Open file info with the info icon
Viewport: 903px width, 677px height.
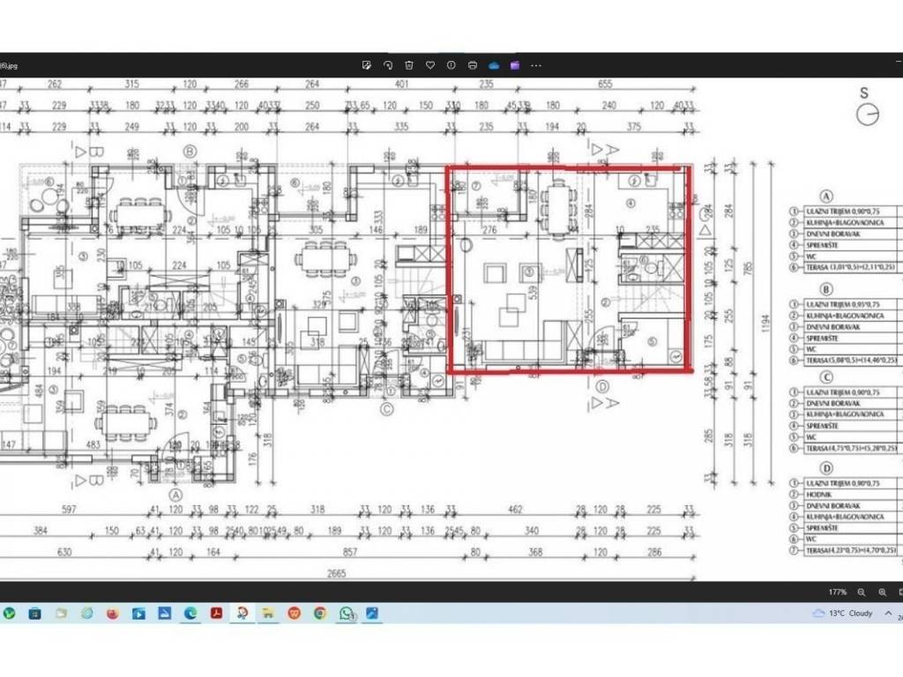(451, 65)
